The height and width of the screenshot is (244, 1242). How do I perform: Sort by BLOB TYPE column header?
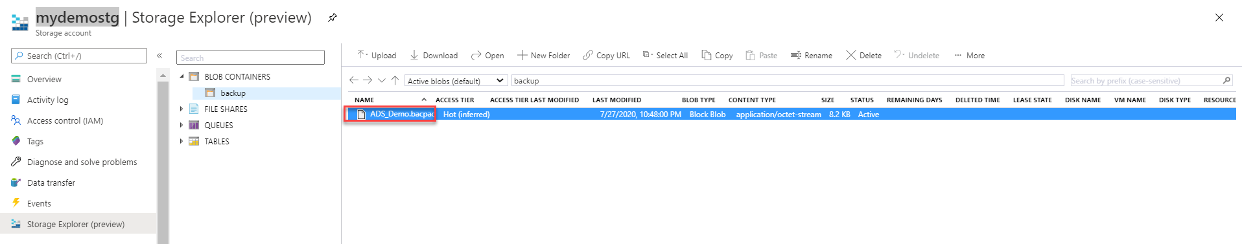pyautogui.click(x=699, y=100)
